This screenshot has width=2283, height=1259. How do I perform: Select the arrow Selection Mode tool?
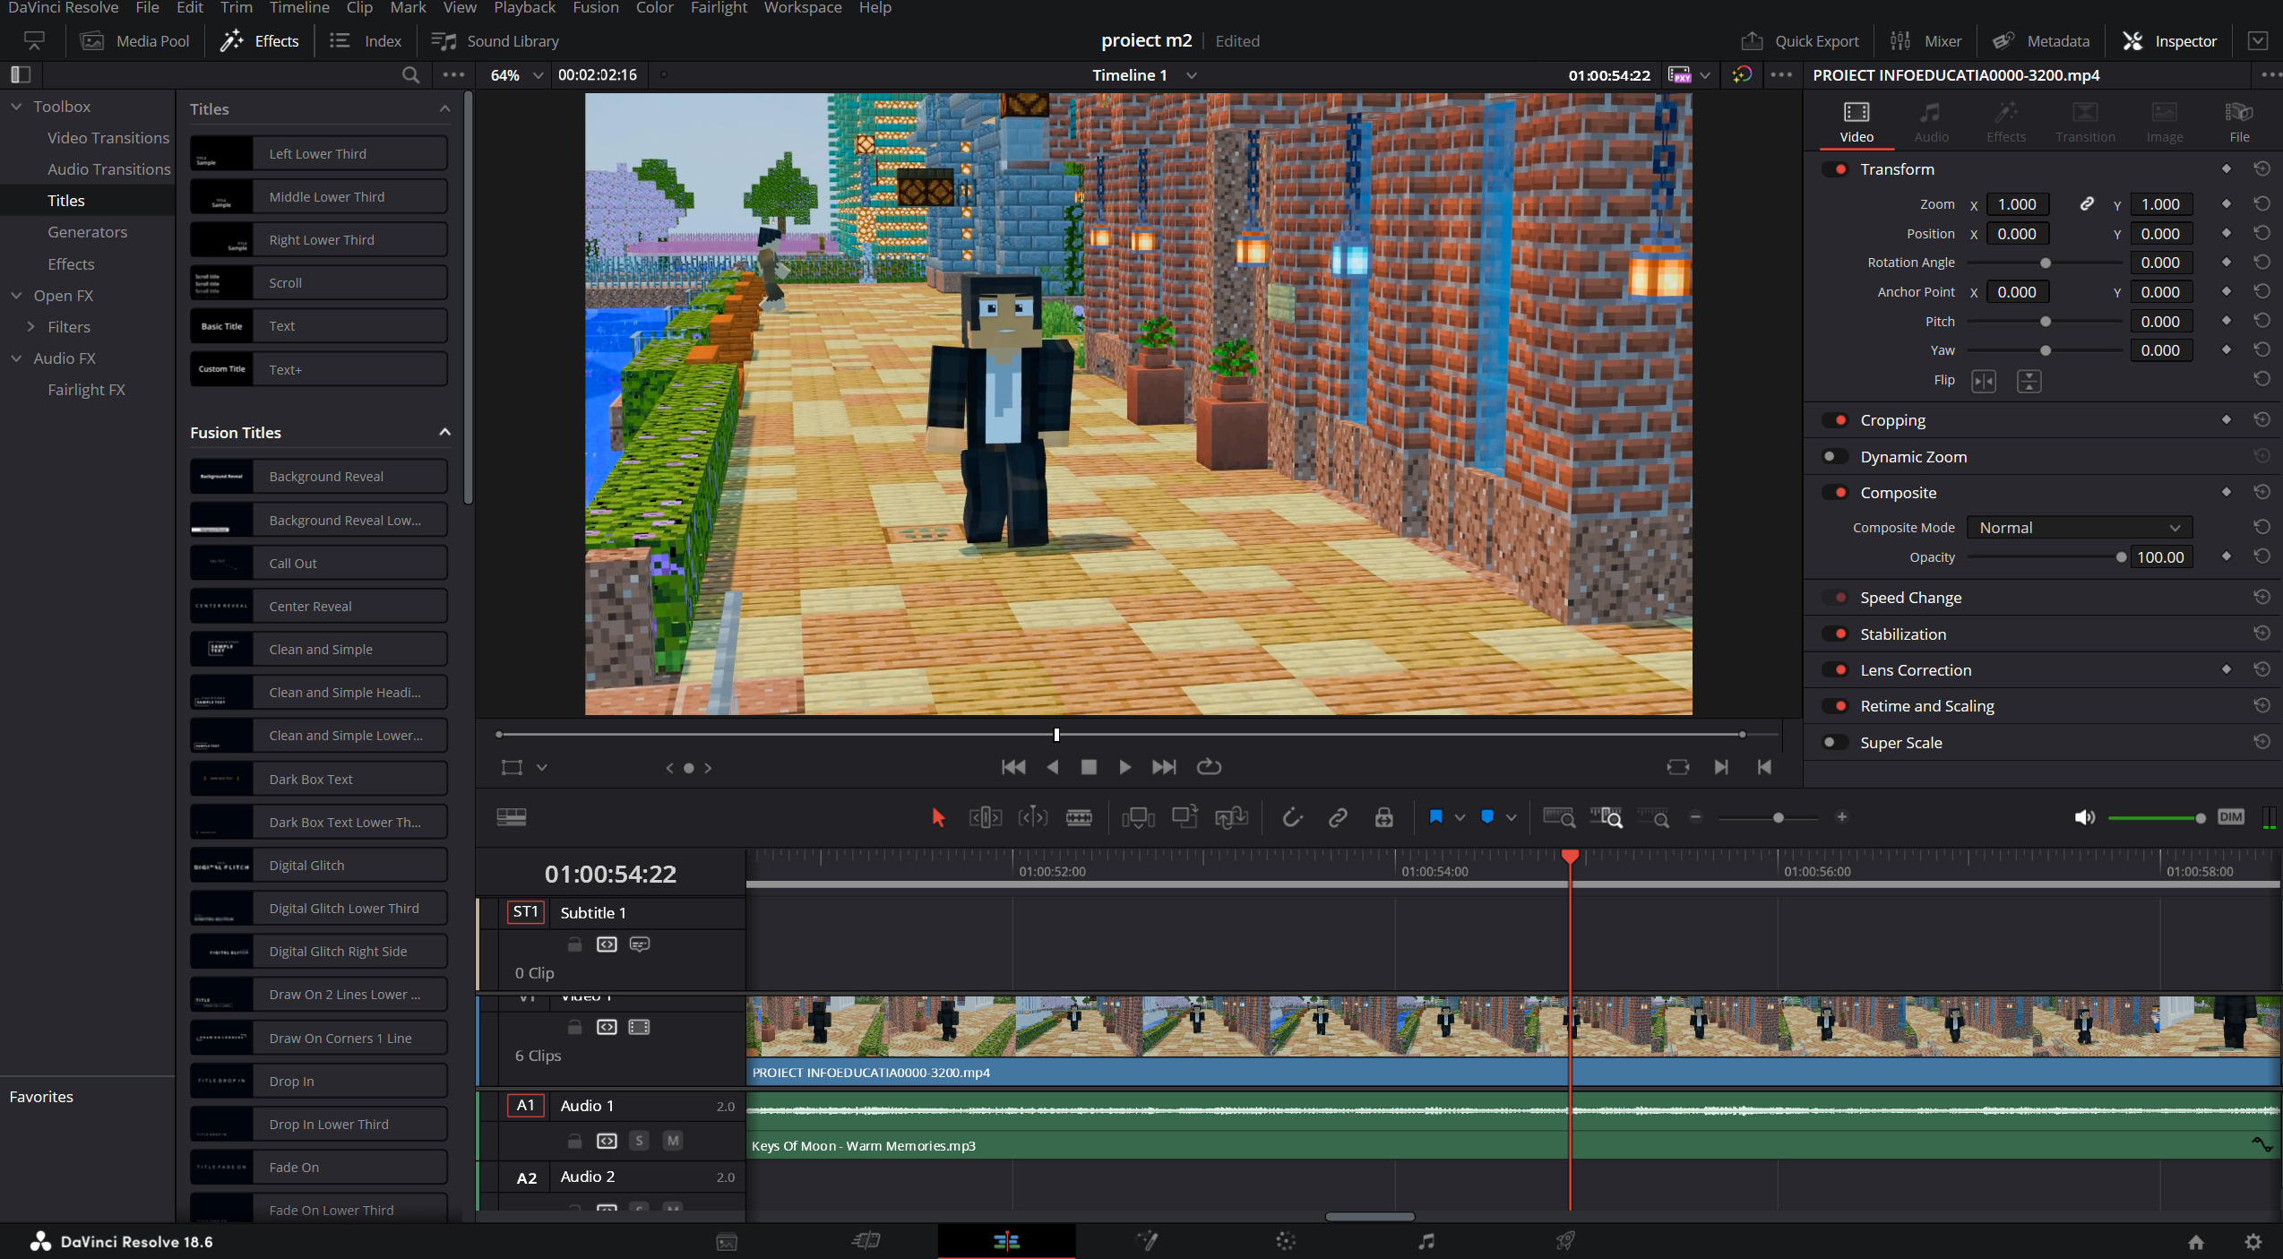tap(938, 817)
